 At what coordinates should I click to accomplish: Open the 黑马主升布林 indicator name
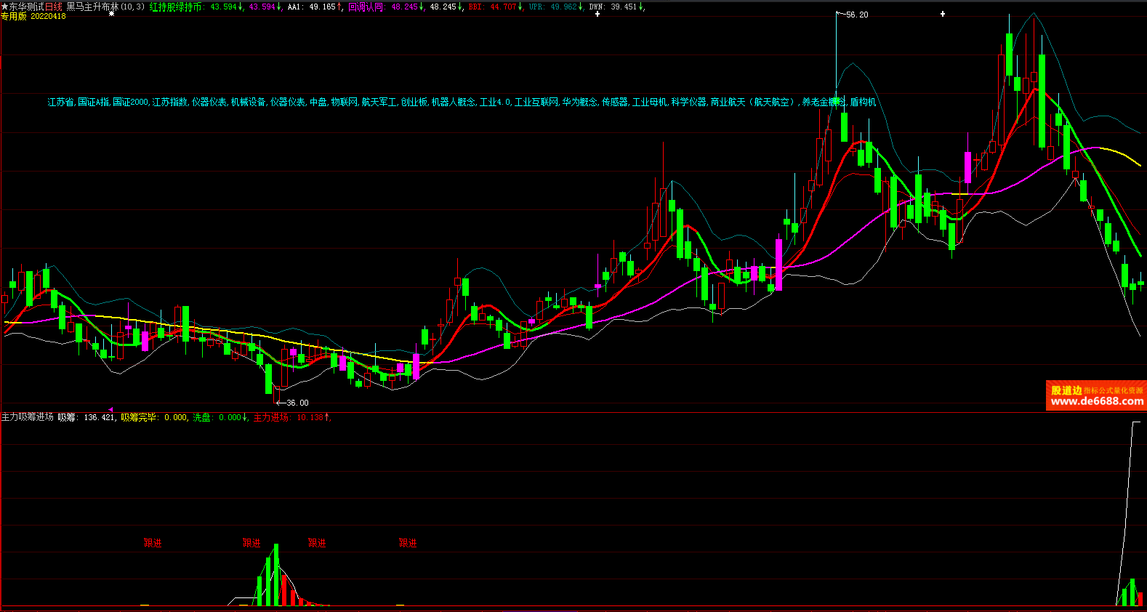pyautogui.click(x=92, y=7)
